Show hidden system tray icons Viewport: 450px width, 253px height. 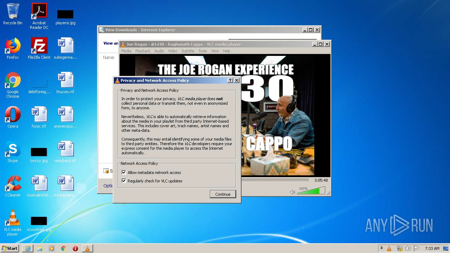pos(381,248)
